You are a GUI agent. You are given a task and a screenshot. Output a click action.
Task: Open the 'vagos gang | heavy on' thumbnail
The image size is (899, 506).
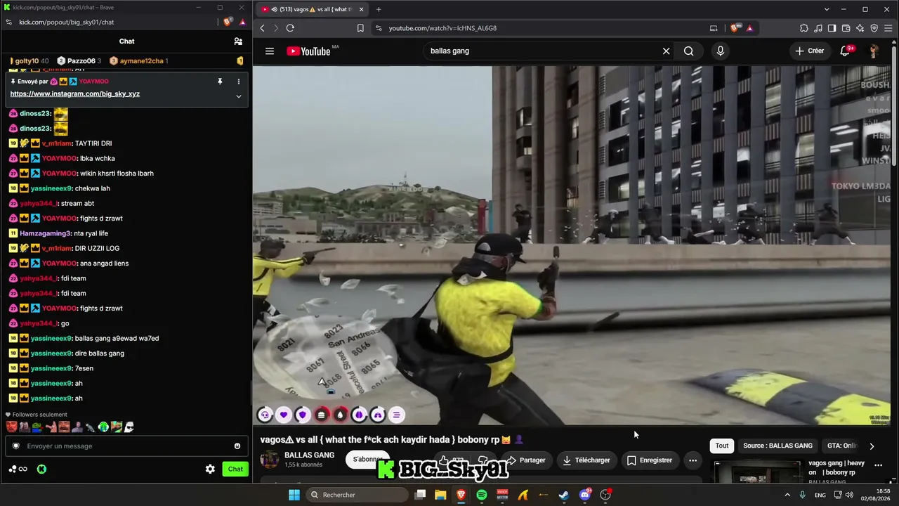click(x=757, y=473)
